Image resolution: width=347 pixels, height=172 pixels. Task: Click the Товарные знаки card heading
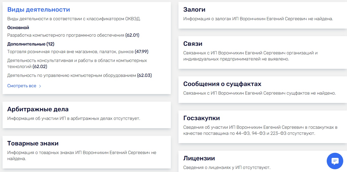point(33,143)
